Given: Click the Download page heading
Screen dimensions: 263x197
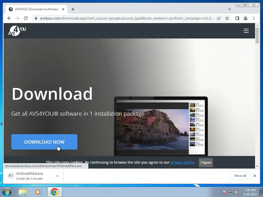Looking at the screenshot, I should [52, 94].
